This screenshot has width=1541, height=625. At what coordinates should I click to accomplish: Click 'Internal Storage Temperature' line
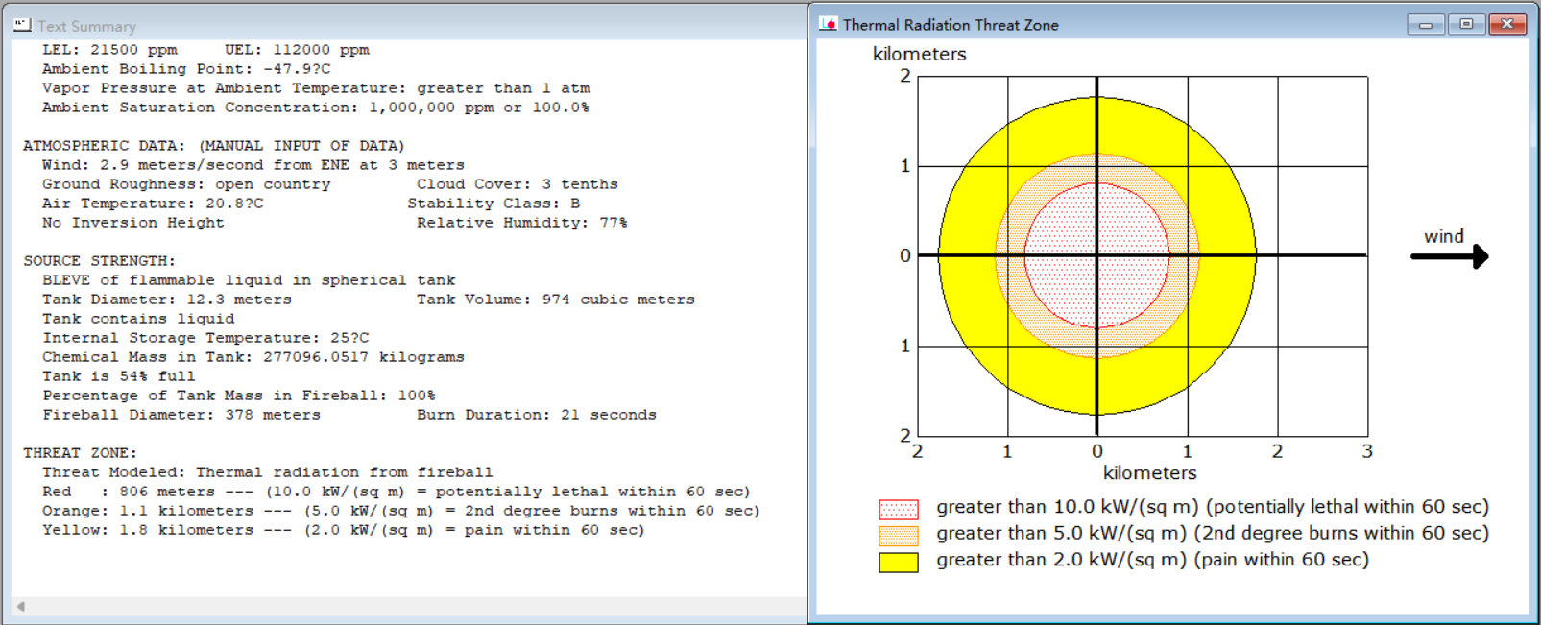coord(205,338)
